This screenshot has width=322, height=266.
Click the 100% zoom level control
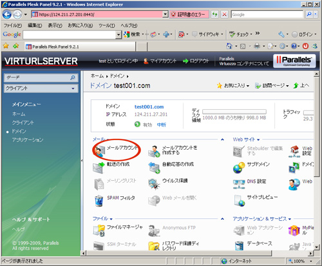[301, 261]
